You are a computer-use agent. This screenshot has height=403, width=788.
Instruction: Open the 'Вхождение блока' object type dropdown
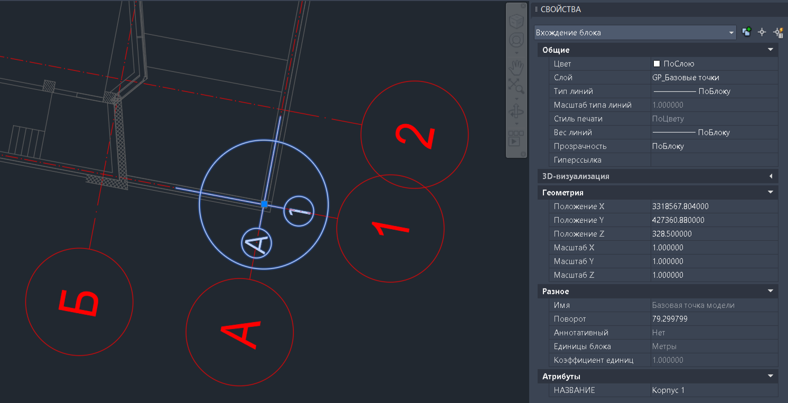(635, 32)
